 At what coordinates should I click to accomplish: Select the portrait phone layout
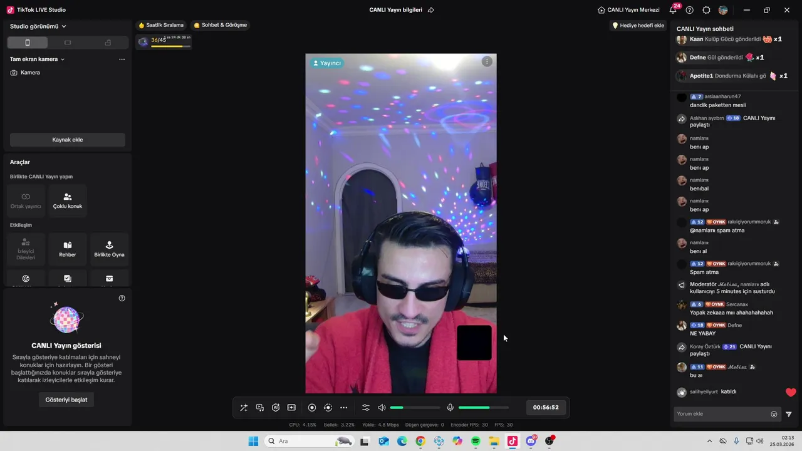pyautogui.click(x=27, y=43)
